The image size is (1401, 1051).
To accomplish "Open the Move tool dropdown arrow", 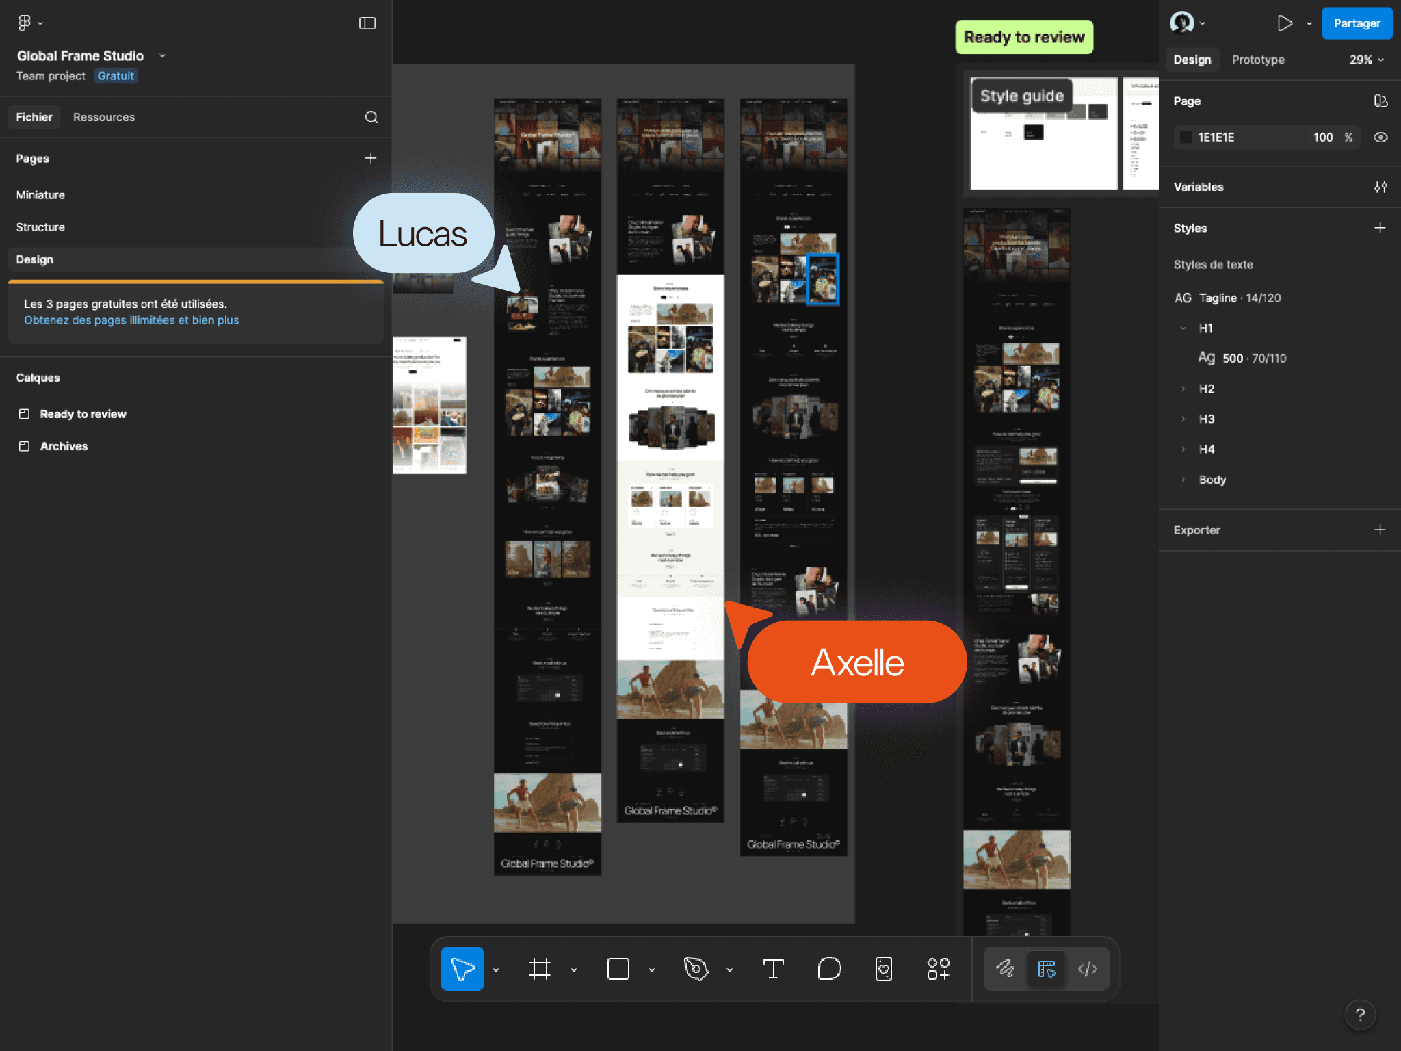I will click(x=497, y=969).
